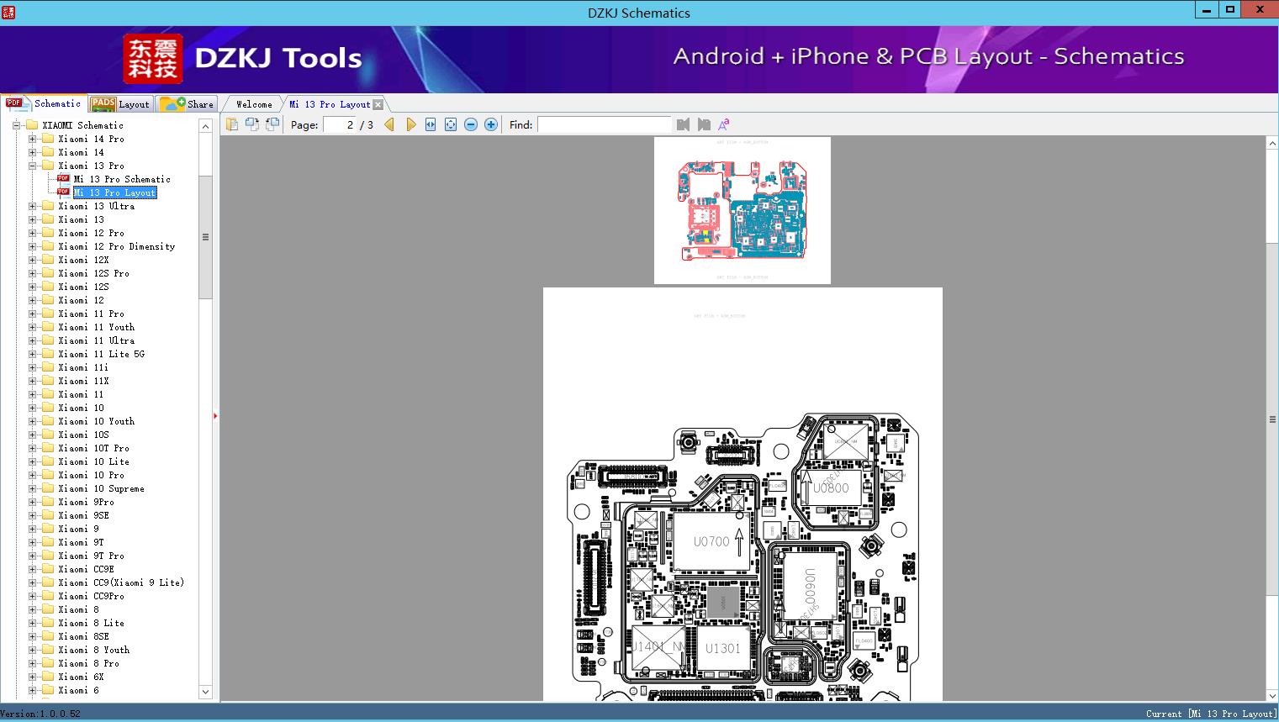Find next match icon

click(x=704, y=124)
